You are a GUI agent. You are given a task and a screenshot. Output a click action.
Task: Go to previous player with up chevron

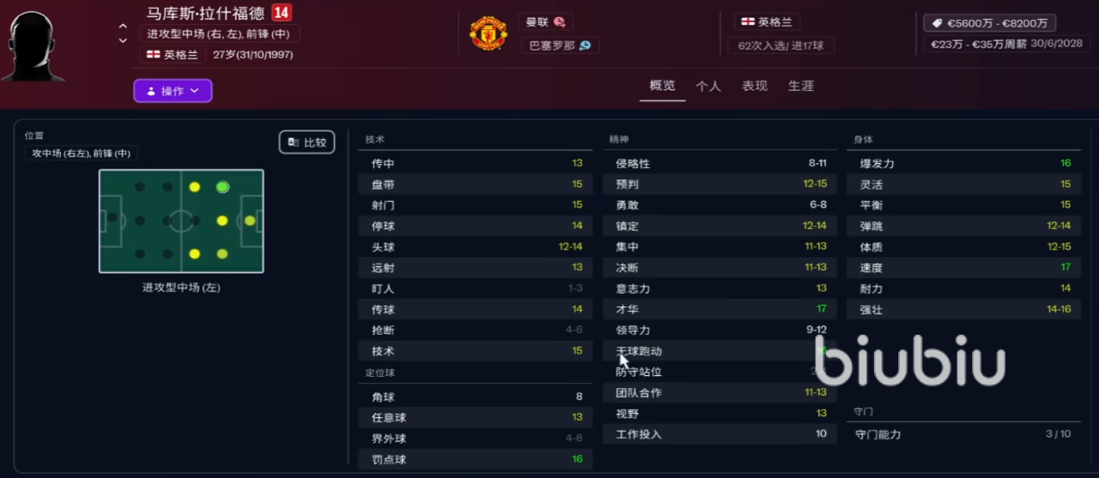[x=123, y=26]
